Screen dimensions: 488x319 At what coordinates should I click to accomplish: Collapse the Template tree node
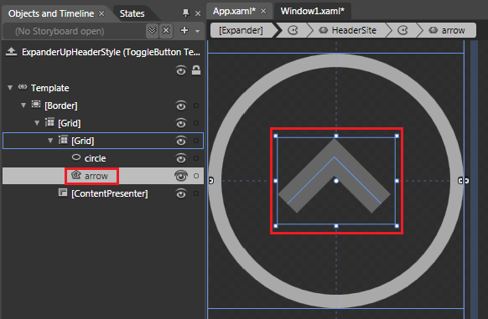[x=10, y=88]
